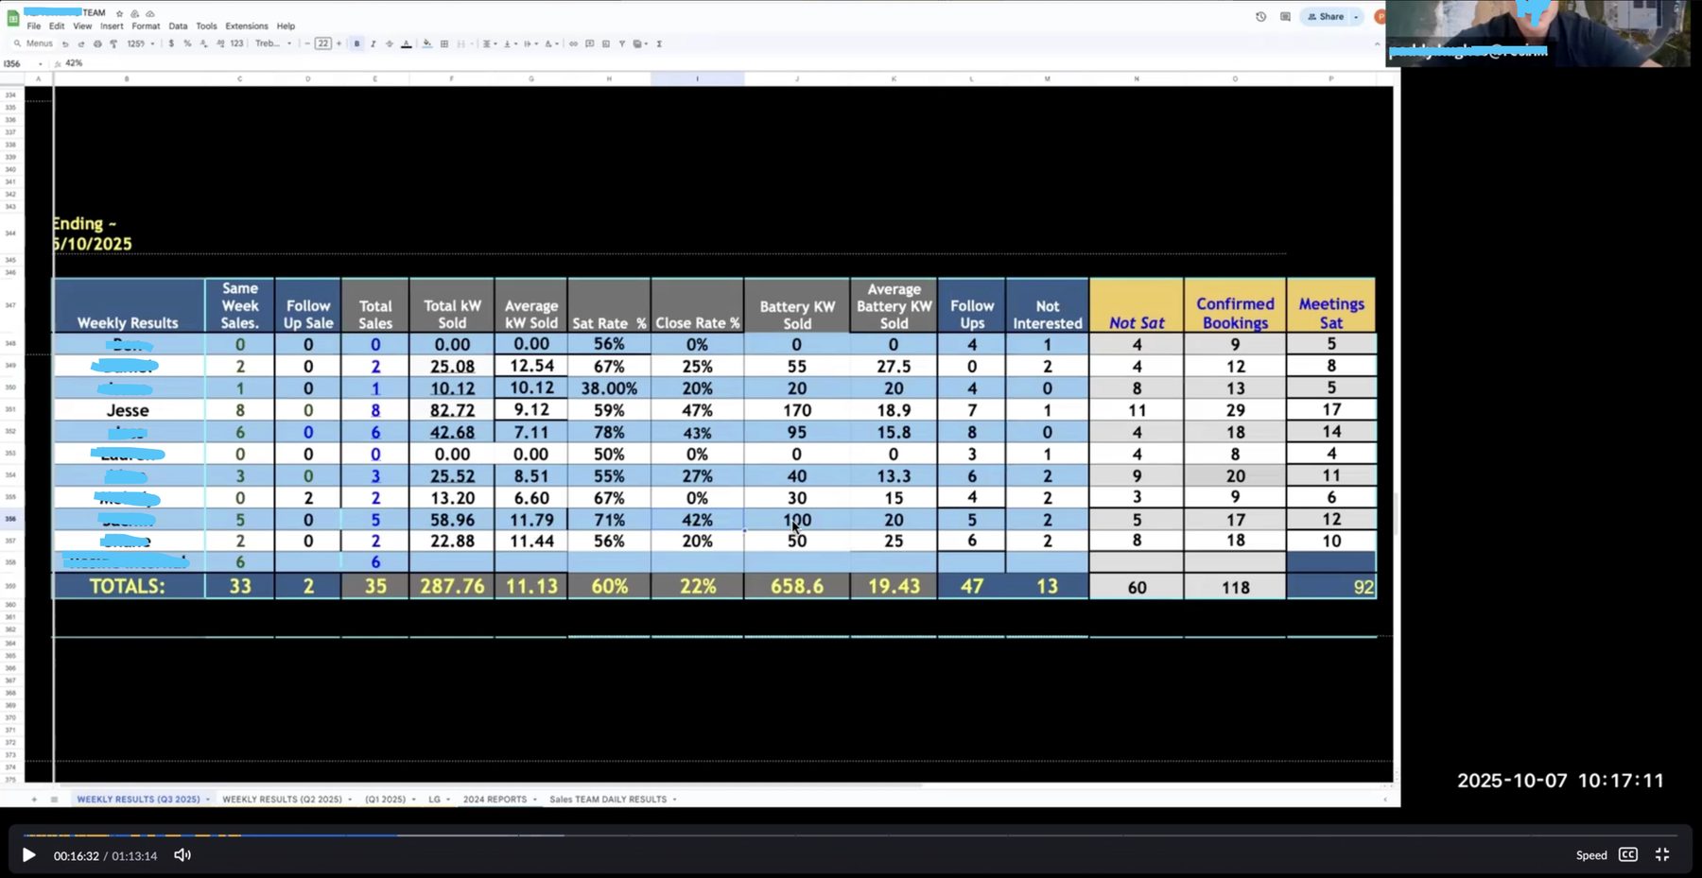Toggle Strikethrough formatting
Viewport: 1702px width, 878px height.
click(389, 43)
